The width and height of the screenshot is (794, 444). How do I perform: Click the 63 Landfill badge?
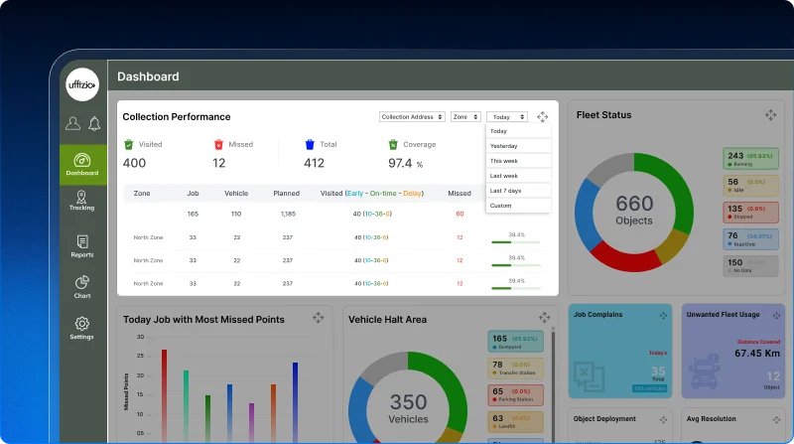click(515, 422)
